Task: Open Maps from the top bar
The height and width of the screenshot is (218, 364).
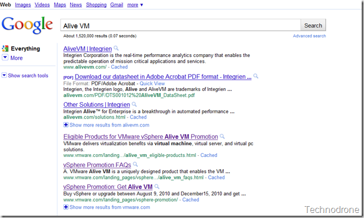Action: tap(60, 5)
